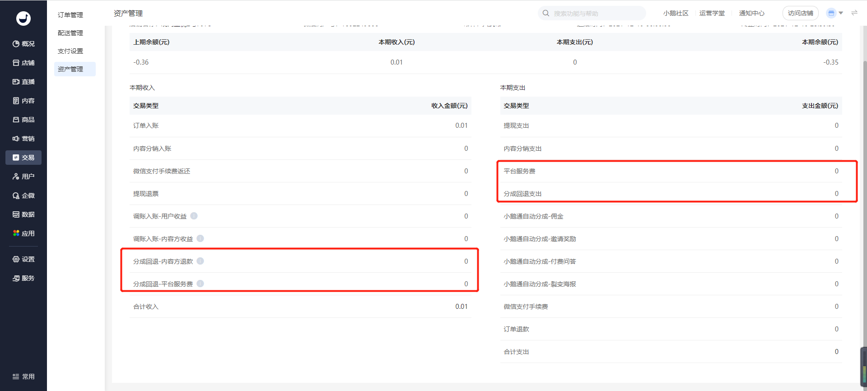
Task: Open 内容 content section
Action: [23, 101]
